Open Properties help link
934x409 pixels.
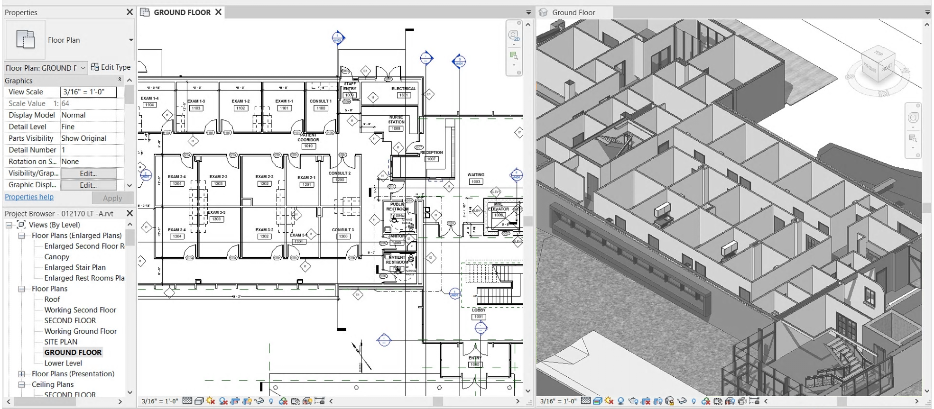pyautogui.click(x=29, y=197)
